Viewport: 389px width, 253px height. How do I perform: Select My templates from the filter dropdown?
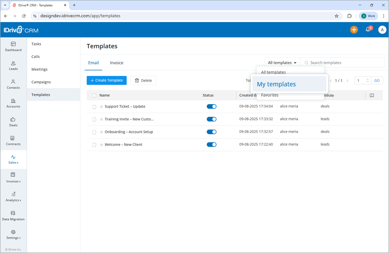point(276,84)
